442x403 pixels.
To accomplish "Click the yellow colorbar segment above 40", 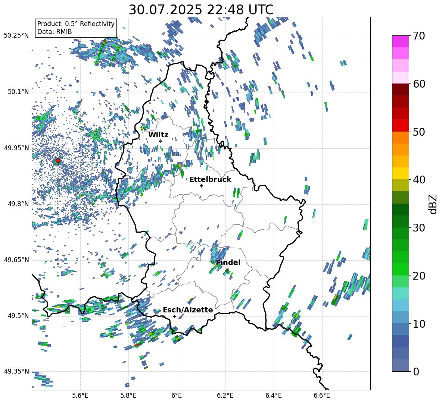I will (x=401, y=173).
